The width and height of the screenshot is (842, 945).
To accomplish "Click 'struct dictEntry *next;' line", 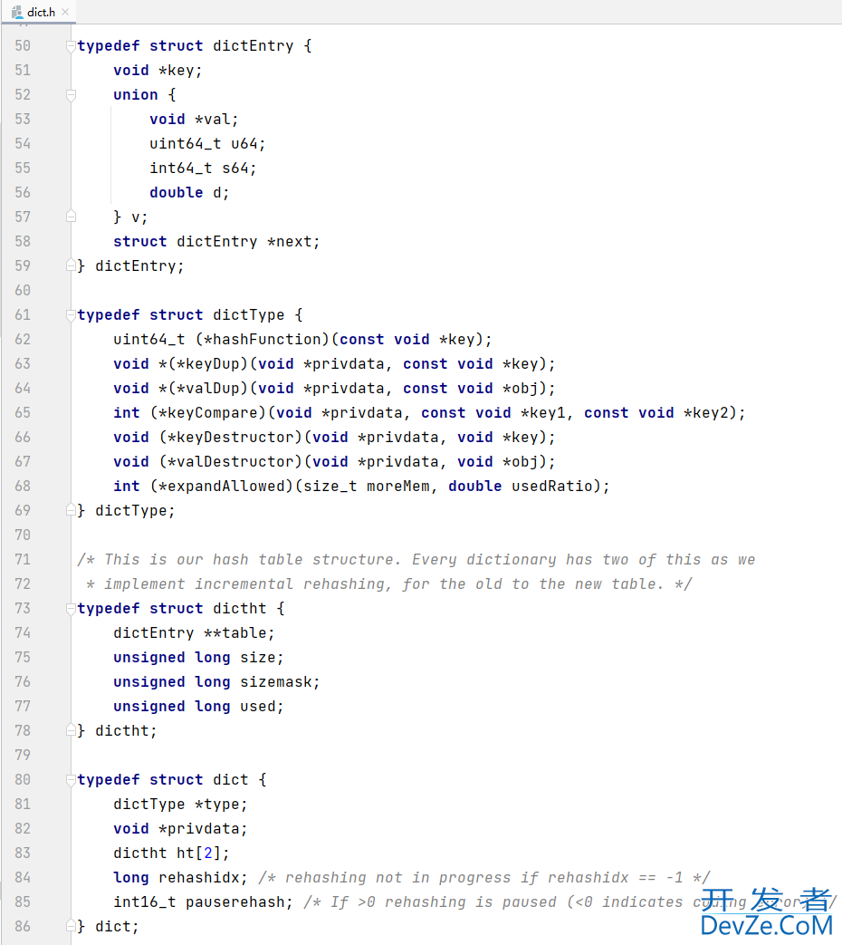I will (216, 242).
